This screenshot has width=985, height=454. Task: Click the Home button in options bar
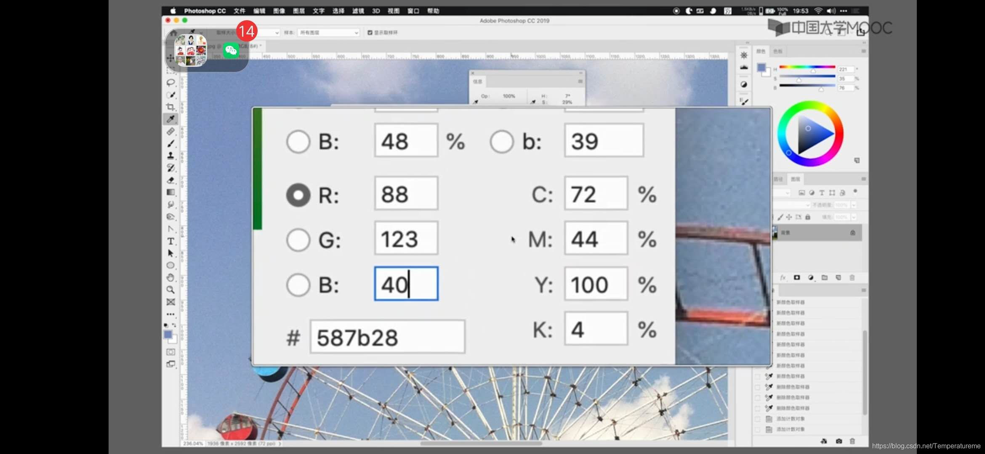point(173,33)
